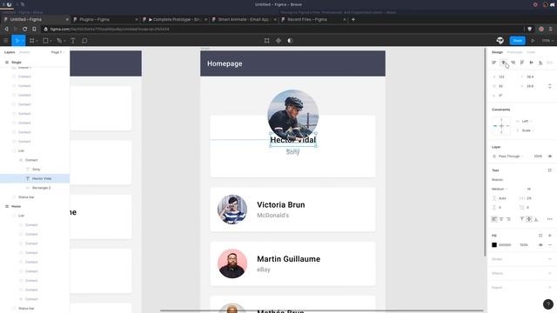Click text align right icon
Screen dimensions: 557x313
pos(508,219)
